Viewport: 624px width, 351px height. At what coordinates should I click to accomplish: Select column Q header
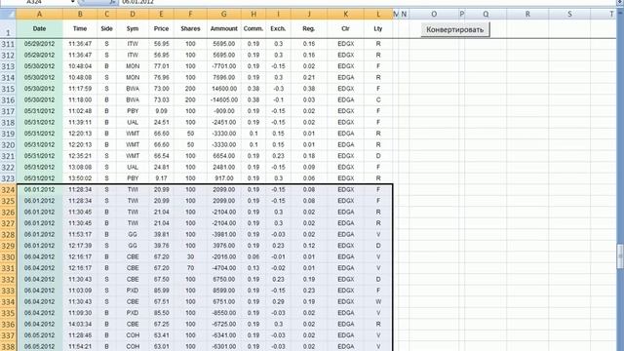pyautogui.click(x=486, y=15)
